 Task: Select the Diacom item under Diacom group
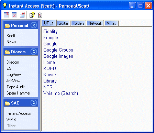[x=13, y=62]
